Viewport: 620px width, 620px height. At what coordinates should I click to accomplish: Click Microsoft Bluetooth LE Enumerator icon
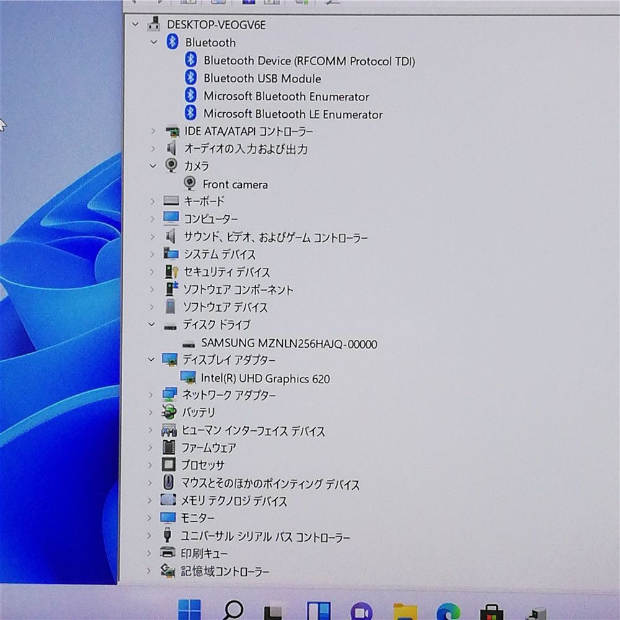tap(190, 113)
